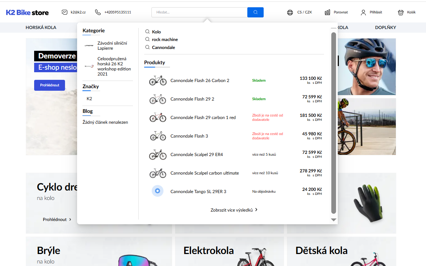Click Cannondale Tango SL 29ER 3 placeholder icon
426x266 pixels.
[158, 191]
